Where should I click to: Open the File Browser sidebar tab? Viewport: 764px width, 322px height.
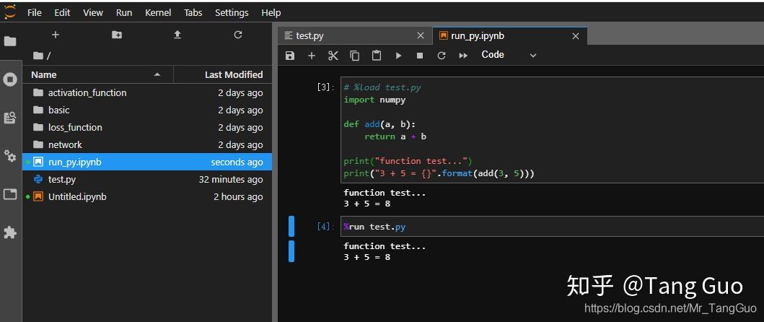[10, 41]
